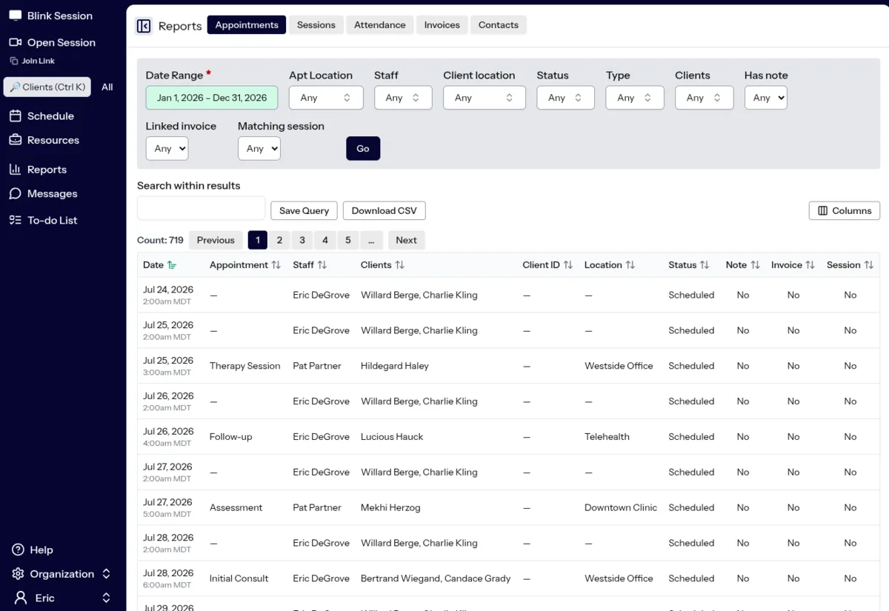Viewport: 889px width, 611px height.
Task: Click the Open Session video camera icon
Action: (x=15, y=42)
